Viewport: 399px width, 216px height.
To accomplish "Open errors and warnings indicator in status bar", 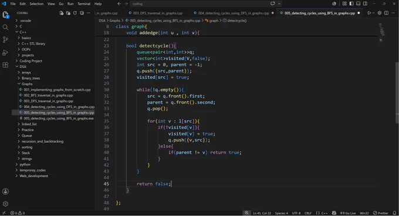I will click(x=17, y=213).
